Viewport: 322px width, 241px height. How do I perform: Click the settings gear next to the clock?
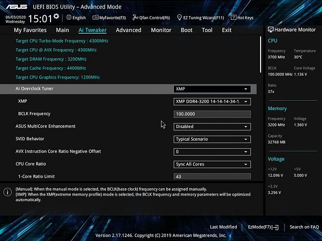click(56, 16)
